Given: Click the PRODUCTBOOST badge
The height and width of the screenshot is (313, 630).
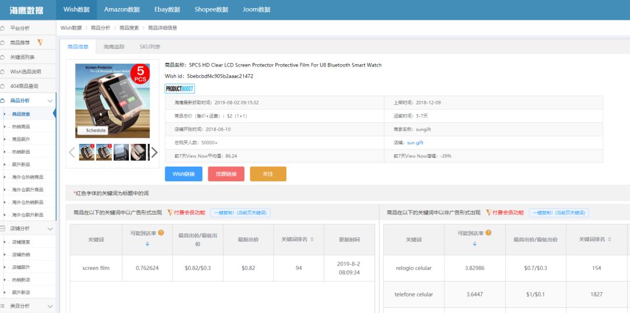Looking at the screenshot, I should coord(180,89).
